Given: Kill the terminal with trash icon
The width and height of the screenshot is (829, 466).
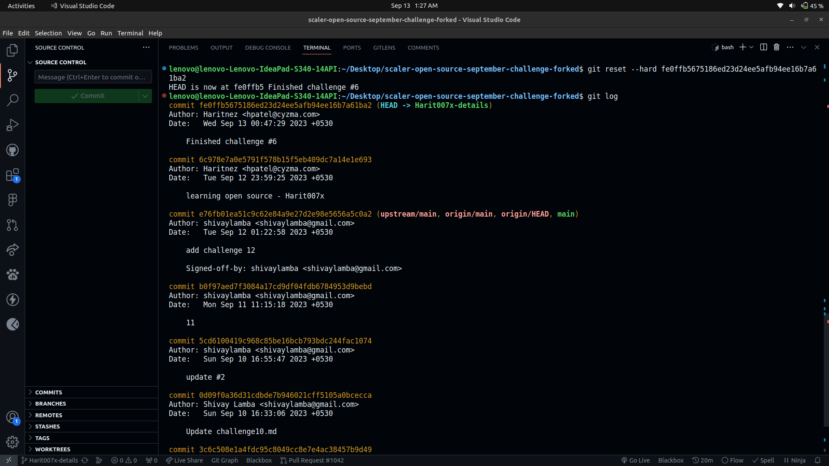Looking at the screenshot, I should point(776,47).
